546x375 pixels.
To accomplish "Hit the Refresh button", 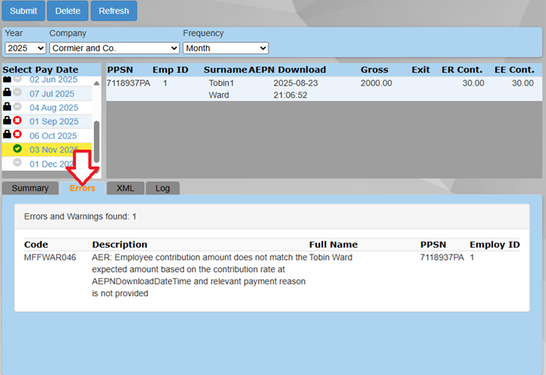I will click(x=114, y=11).
